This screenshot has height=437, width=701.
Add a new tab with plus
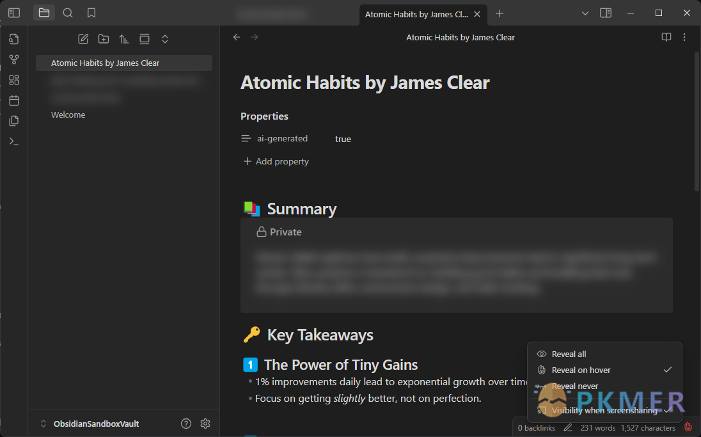[500, 14]
